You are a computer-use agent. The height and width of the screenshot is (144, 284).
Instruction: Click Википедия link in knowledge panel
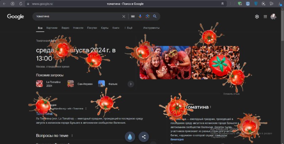[177, 139]
